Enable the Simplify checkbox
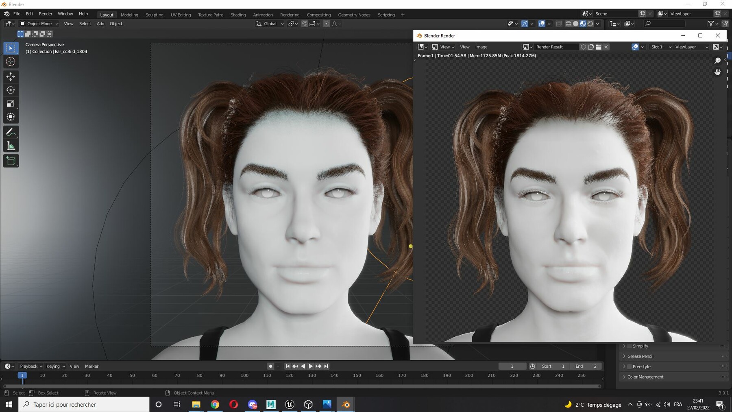The width and height of the screenshot is (732, 412). coord(630,346)
